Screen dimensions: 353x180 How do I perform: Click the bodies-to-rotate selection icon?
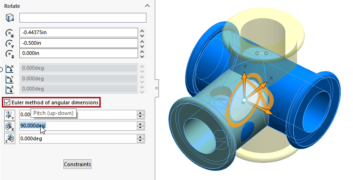tap(10, 18)
